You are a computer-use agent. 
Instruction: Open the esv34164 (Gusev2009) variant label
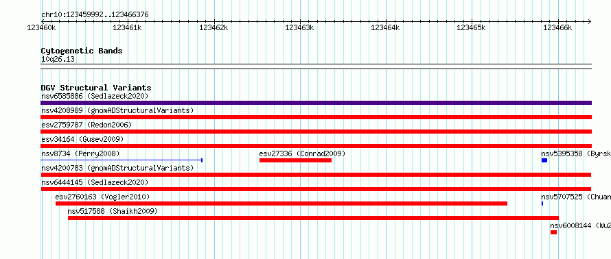pos(82,139)
